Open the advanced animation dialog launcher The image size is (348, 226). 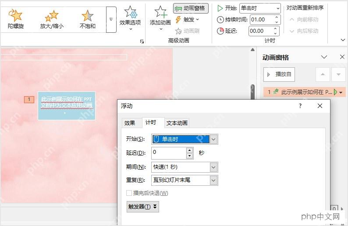(x=142, y=42)
